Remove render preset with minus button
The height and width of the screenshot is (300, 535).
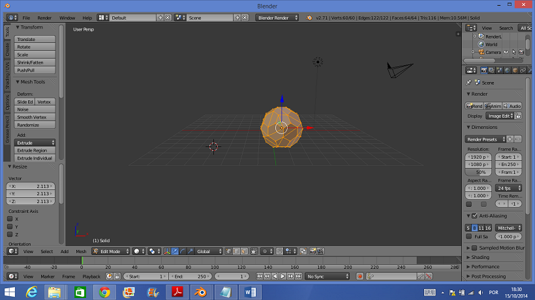coord(517,139)
